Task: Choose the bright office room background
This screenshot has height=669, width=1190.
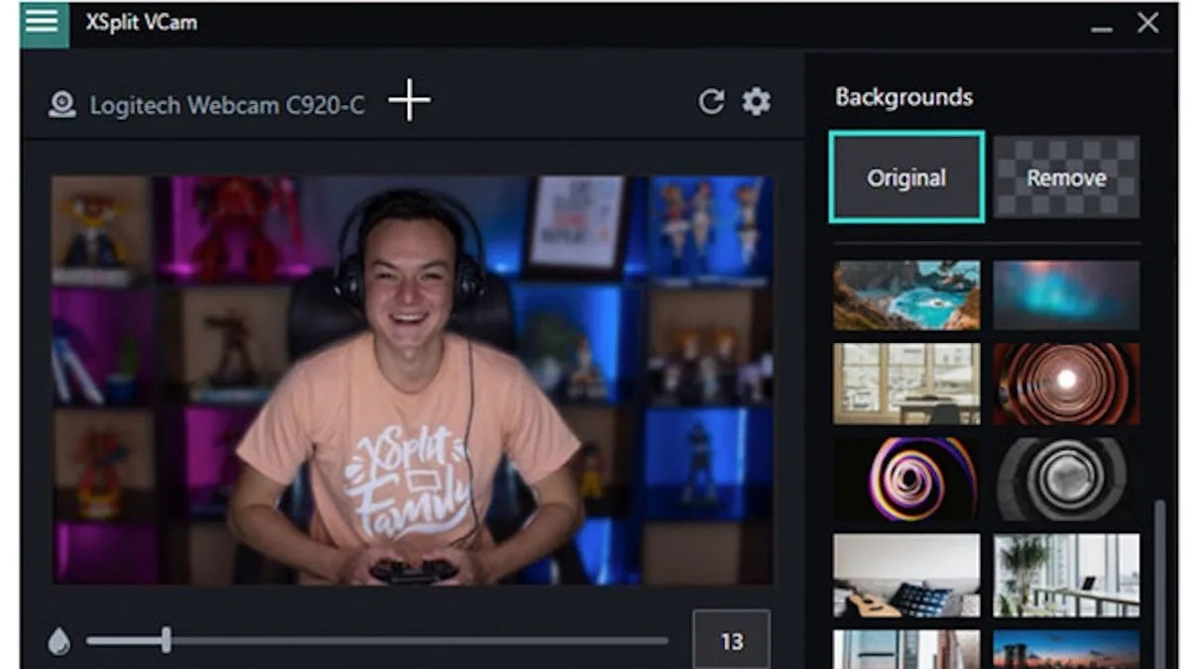Action: point(906,385)
